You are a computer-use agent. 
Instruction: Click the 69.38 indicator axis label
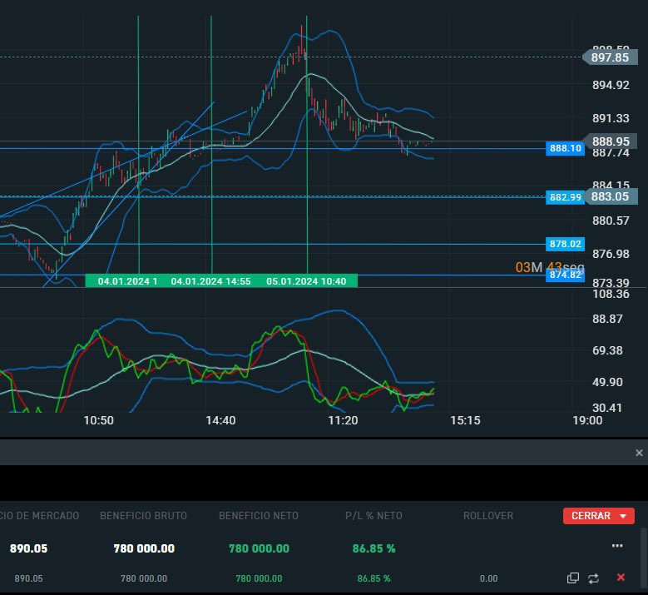tap(607, 350)
